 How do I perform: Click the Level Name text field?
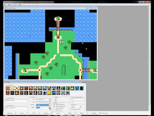coord(16,108)
